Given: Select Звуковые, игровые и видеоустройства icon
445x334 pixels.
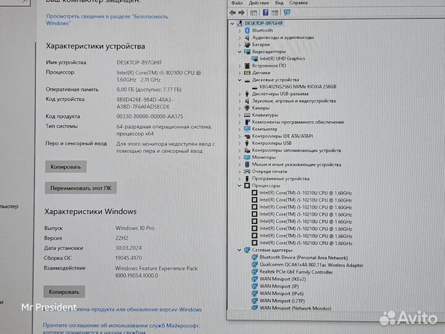Looking at the screenshot, I should (x=247, y=101).
